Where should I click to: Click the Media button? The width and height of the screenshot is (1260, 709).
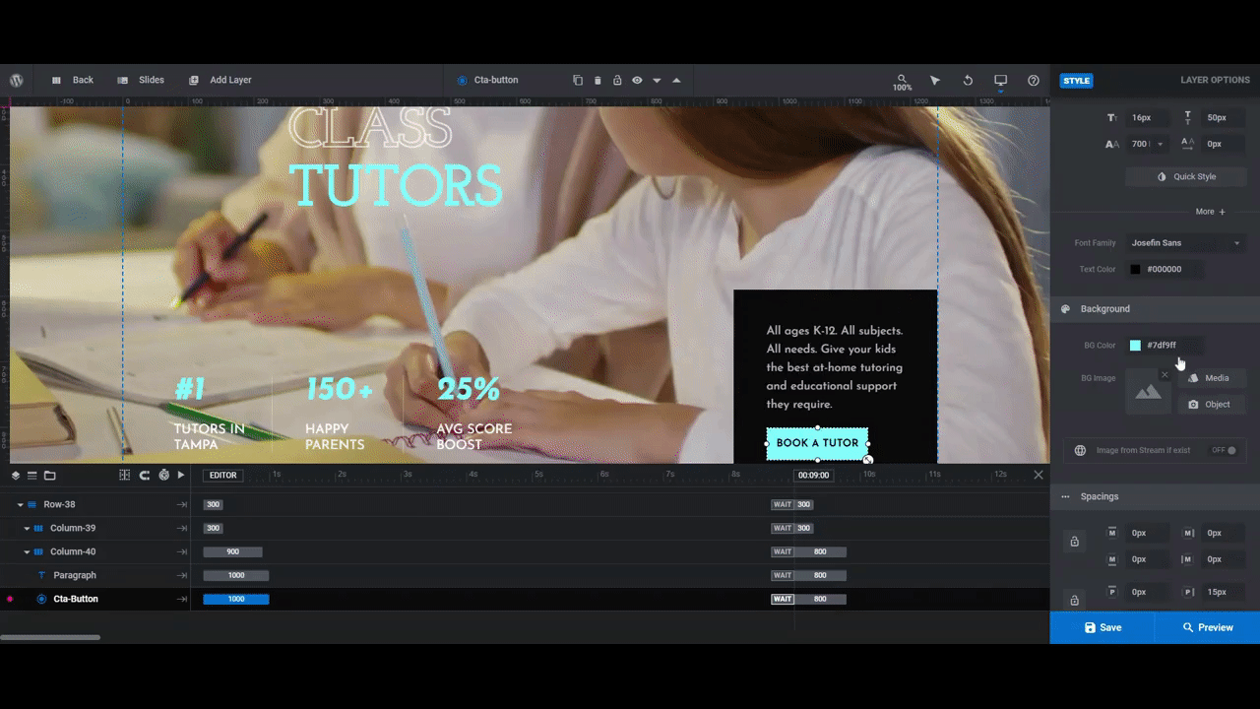(x=1211, y=378)
